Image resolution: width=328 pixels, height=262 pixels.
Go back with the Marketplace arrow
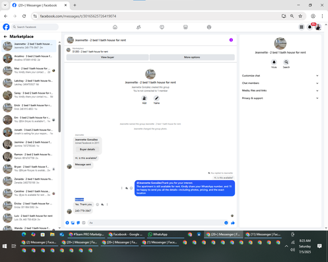point(5,37)
